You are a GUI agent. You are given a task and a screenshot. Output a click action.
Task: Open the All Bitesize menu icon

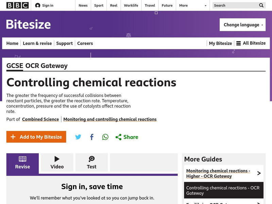(239, 43)
